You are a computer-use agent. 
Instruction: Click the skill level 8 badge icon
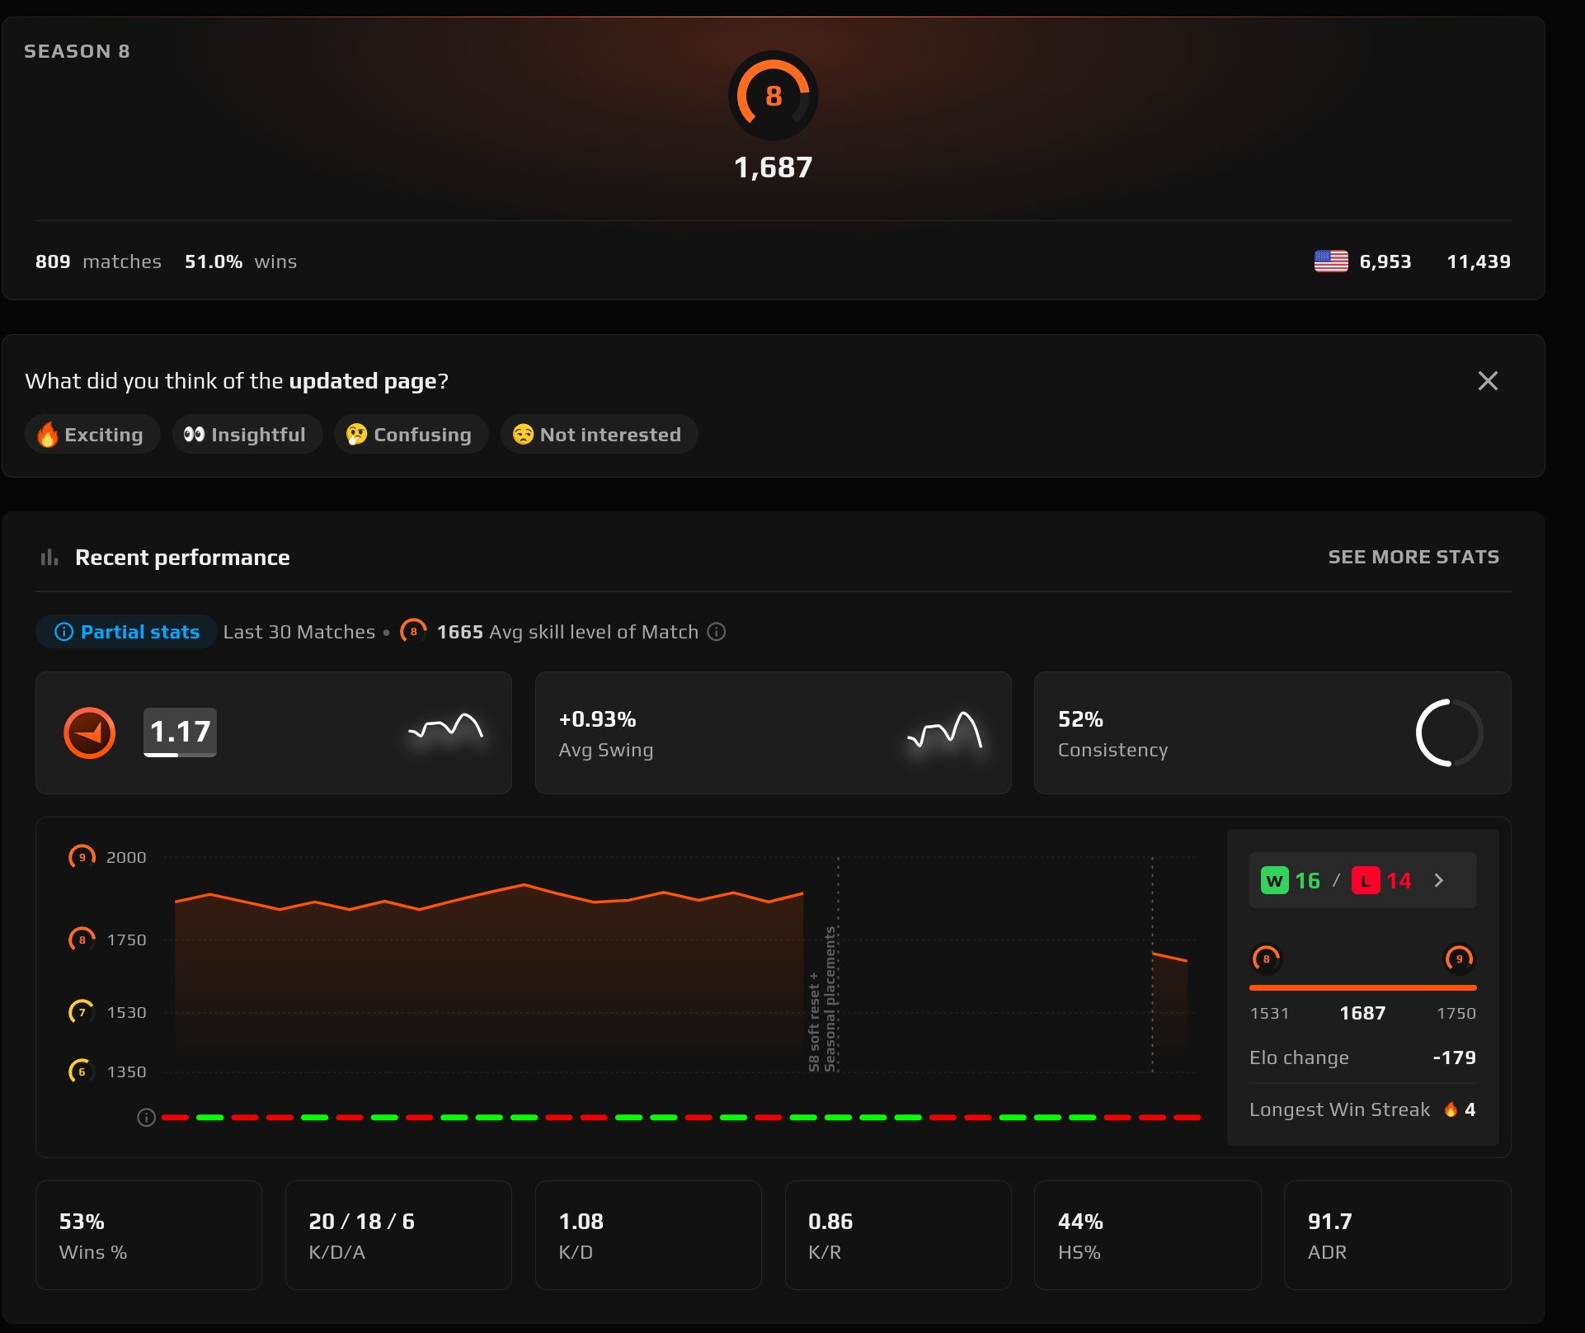[773, 96]
